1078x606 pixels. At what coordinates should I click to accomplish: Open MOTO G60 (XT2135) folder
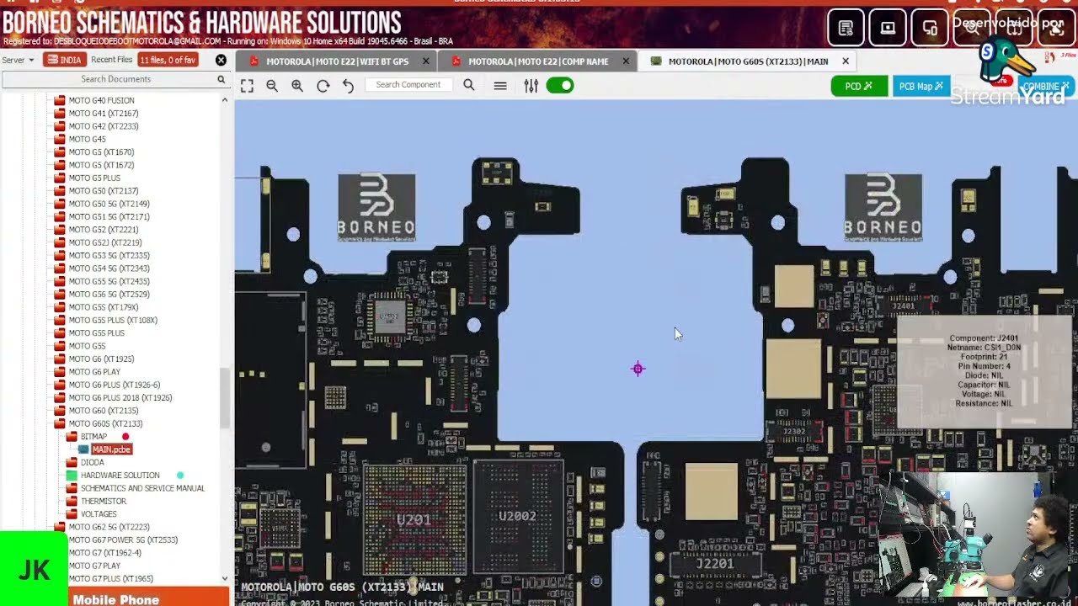pos(103,411)
